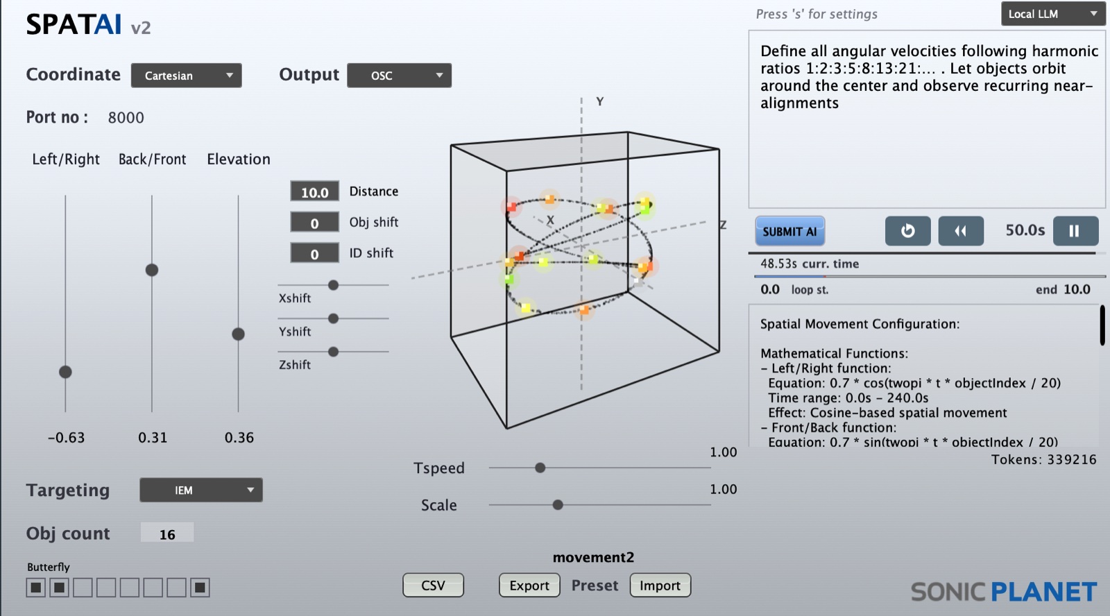This screenshot has height=616, width=1110.
Task: Pause playback with the pause icon
Action: [1075, 231]
